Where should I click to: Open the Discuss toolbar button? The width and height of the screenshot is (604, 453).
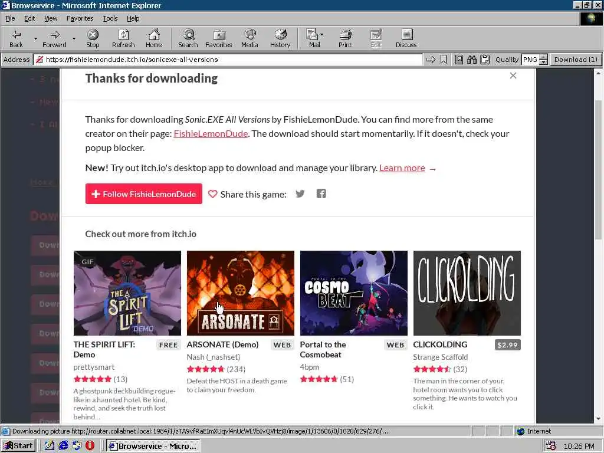[x=406, y=38]
